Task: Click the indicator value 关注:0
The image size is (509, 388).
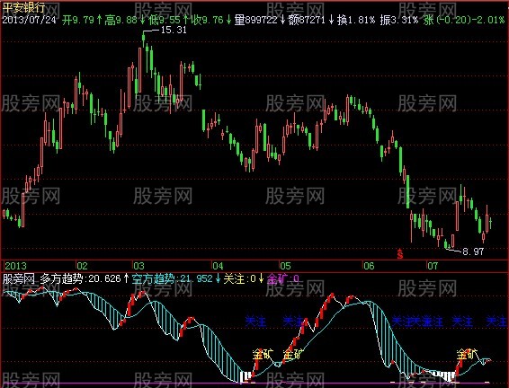Action: (x=240, y=278)
